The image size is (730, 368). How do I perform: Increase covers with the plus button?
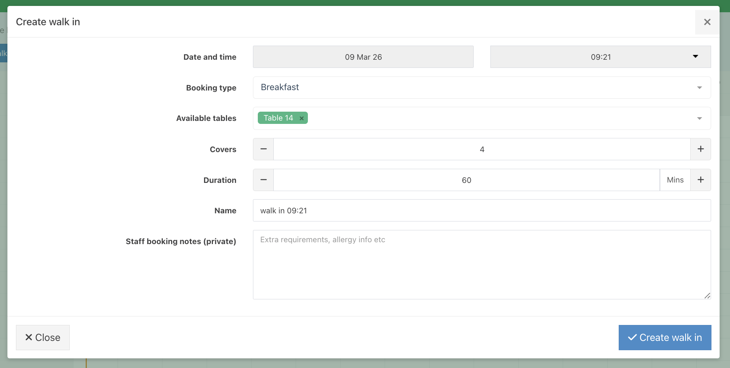click(701, 149)
